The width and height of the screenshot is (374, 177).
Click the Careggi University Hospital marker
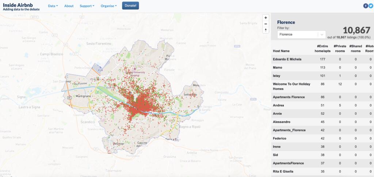coord(135,69)
